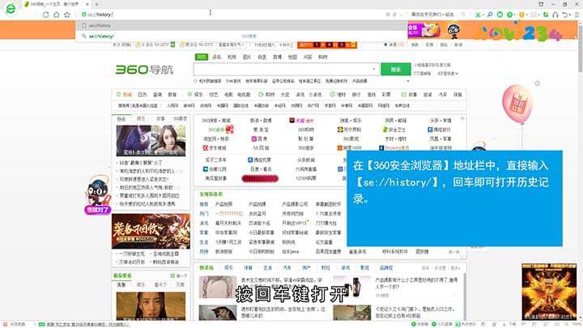Click the 今日优选 status bar item

coord(15,324)
